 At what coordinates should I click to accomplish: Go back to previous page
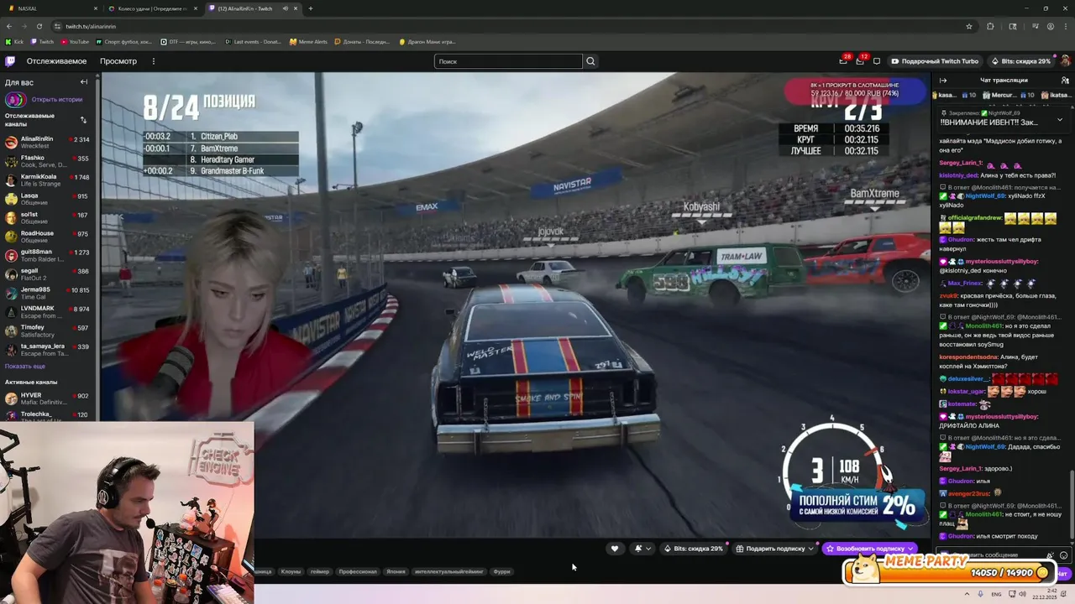pos(8,26)
